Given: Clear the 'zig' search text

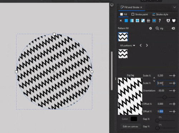Looking at the screenshot, I should [x=173, y=28].
